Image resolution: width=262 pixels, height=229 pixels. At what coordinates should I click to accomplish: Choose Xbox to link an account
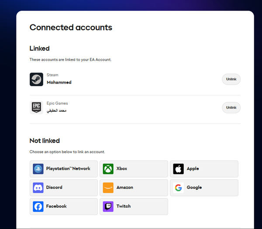134,169
